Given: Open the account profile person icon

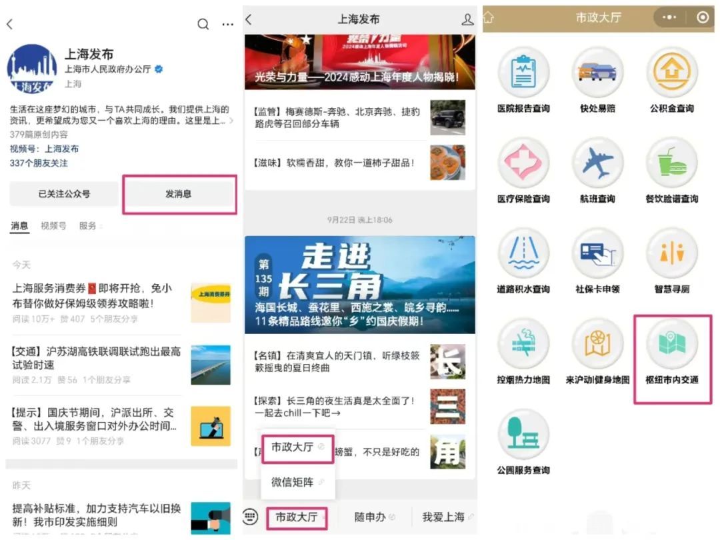Looking at the screenshot, I should click(467, 19).
